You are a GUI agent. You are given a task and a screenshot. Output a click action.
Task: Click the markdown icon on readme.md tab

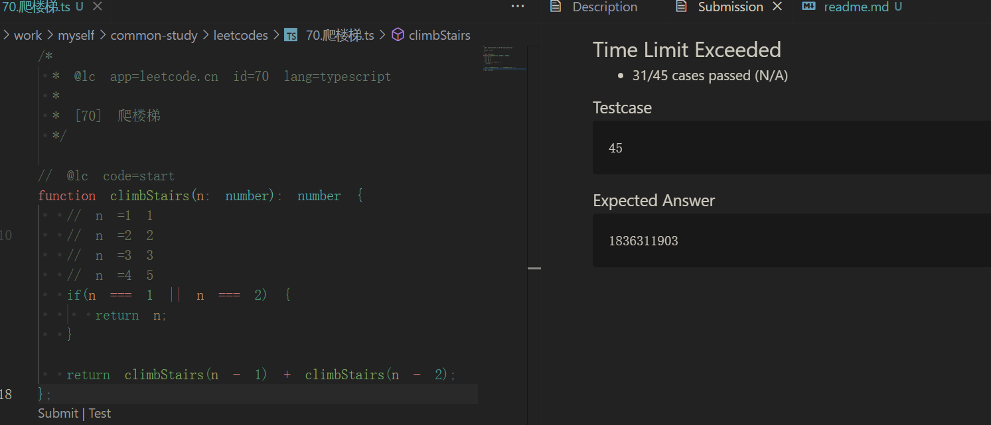click(x=808, y=7)
